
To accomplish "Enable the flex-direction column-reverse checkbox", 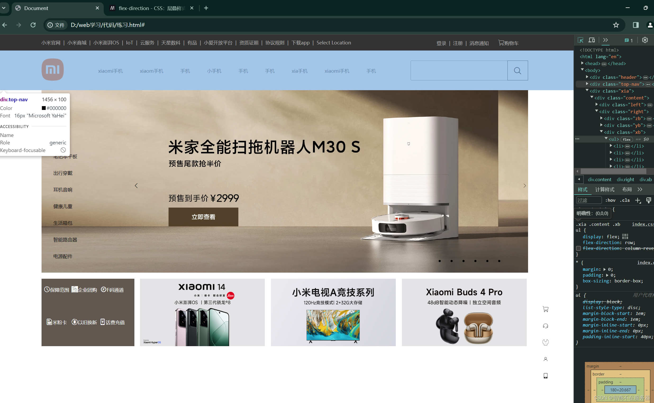I will [578, 248].
